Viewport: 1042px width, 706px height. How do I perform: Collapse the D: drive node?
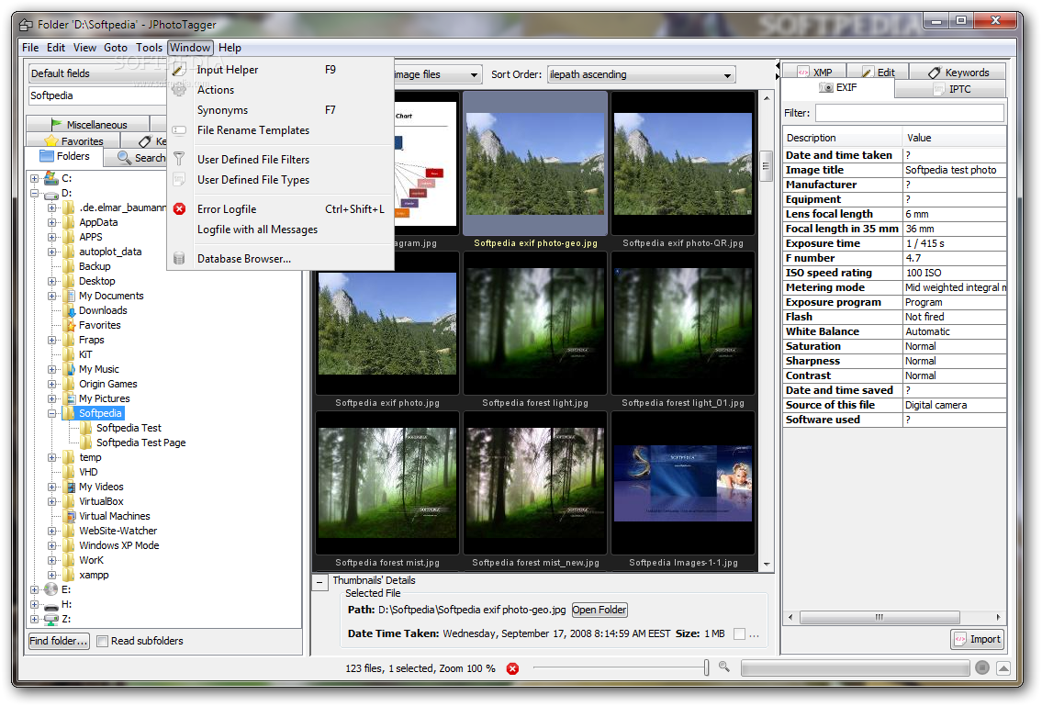35,194
